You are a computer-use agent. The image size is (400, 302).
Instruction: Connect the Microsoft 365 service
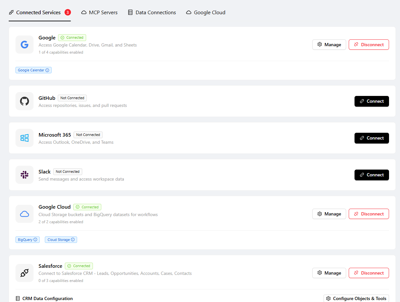point(372,138)
